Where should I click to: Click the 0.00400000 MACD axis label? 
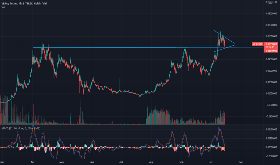[272, 130]
